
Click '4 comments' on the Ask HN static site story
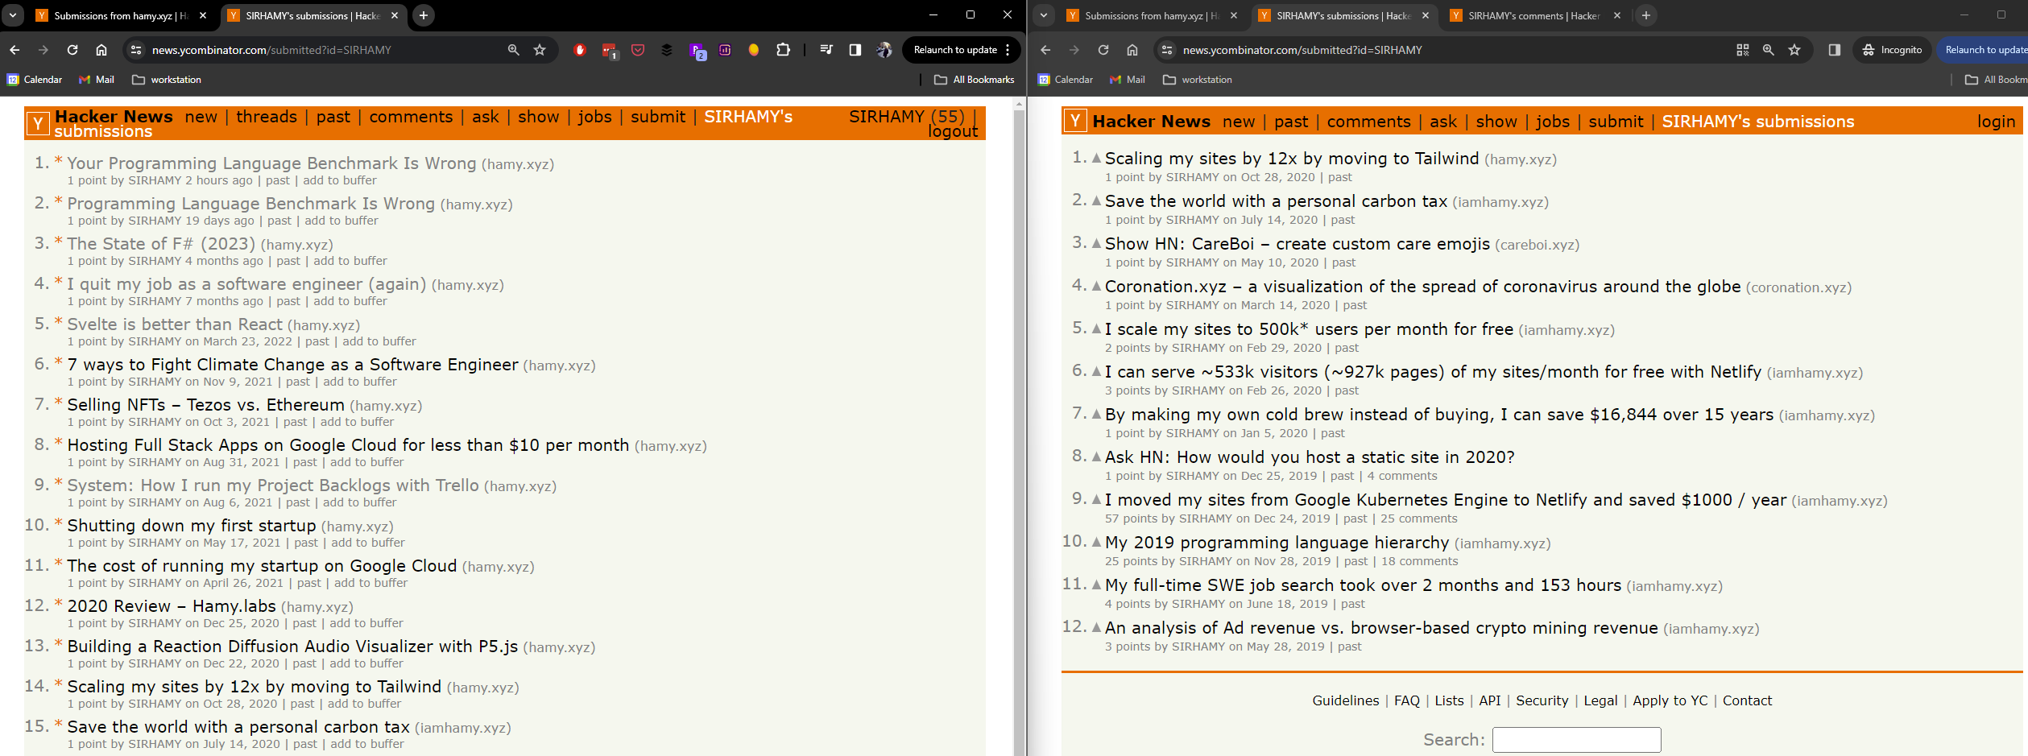1401,476
